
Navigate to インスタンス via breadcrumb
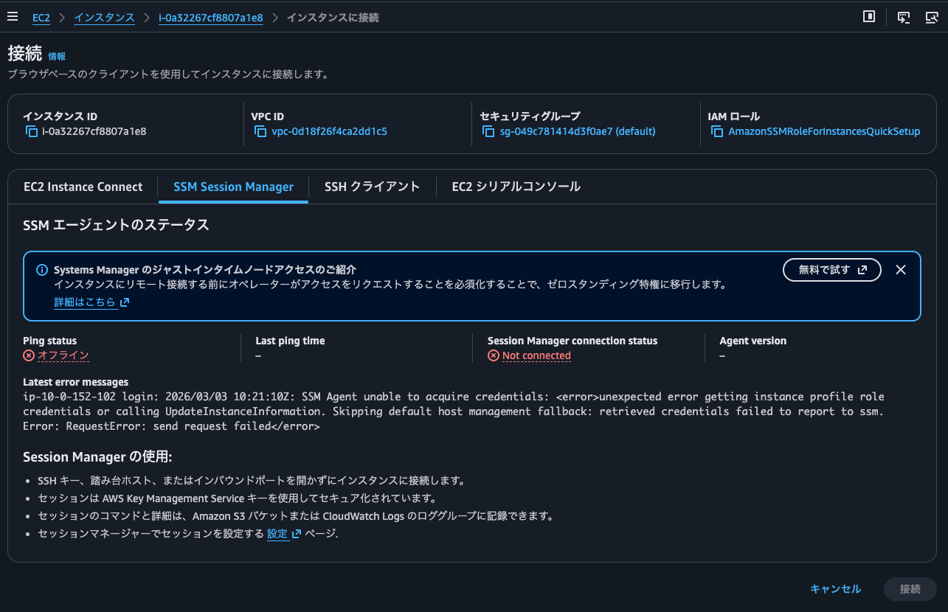click(x=104, y=17)
